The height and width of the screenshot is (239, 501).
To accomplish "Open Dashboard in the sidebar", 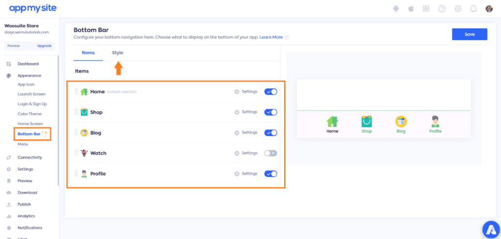I will coord(28,64).
